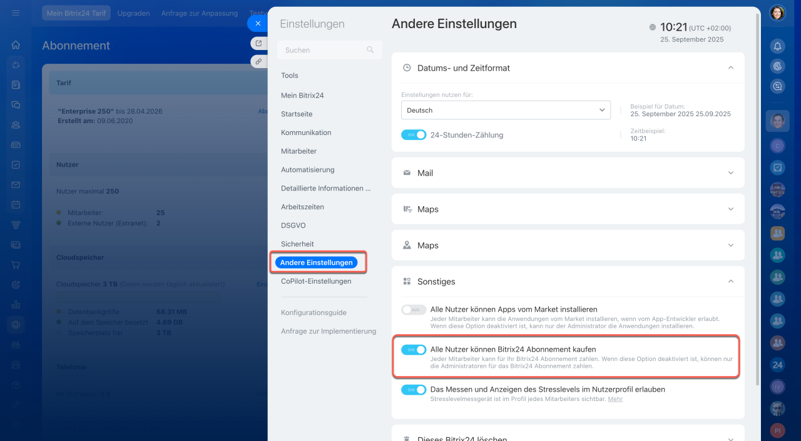Expand the first Maps section
Screen dimensions: 801x441
pyautogui.click(x=730, y=209)
